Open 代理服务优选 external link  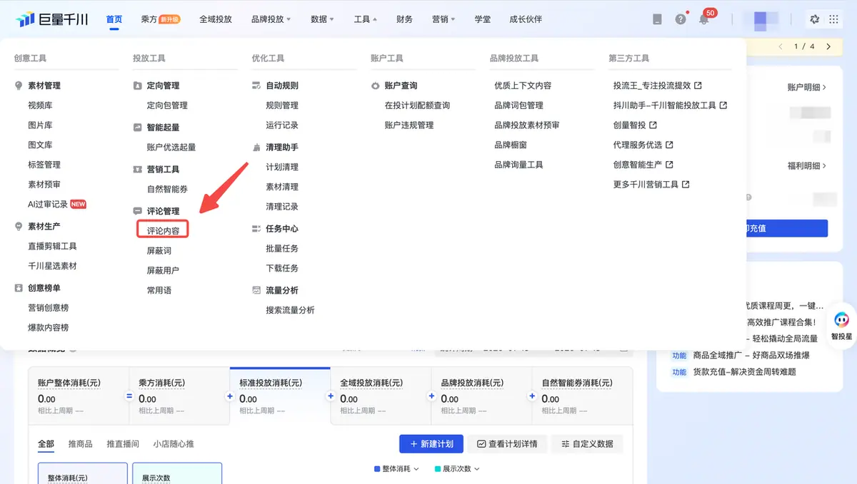(x=643, y=145)
